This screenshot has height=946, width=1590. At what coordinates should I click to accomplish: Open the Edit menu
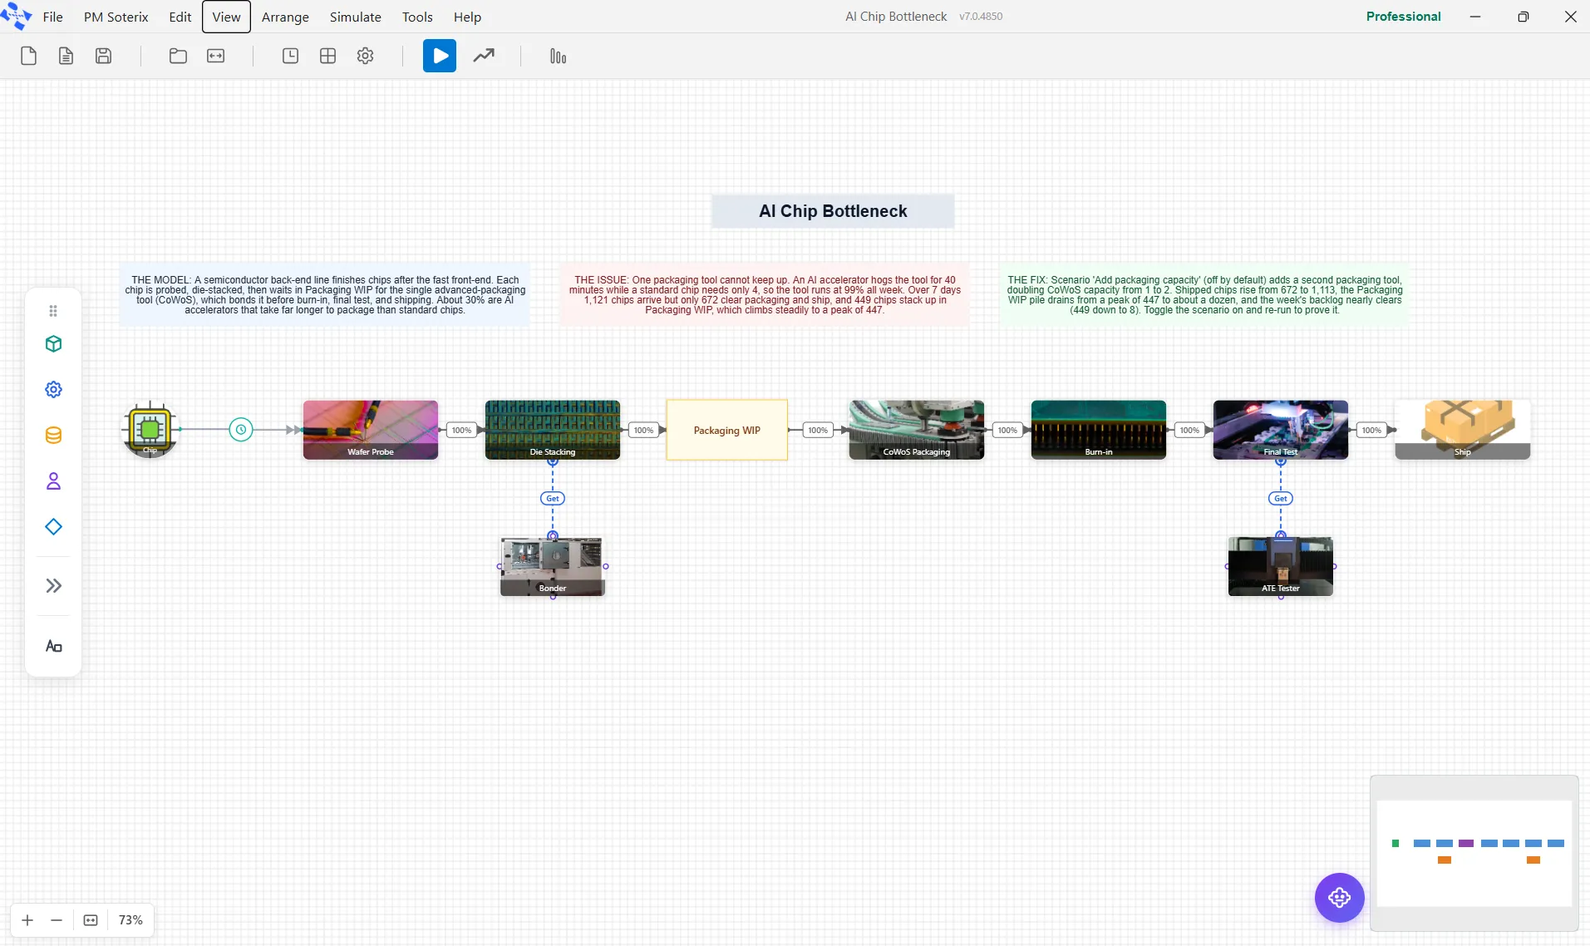180,17
